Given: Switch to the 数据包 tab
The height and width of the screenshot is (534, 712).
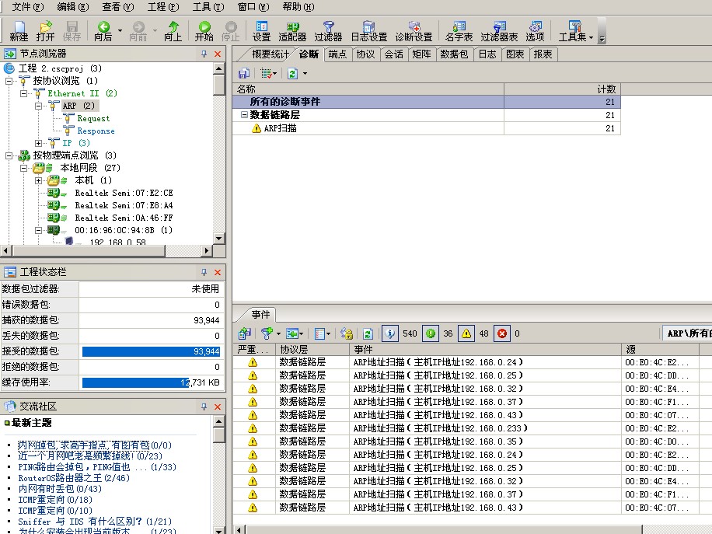Looking at the screenshot, I should pyautogui.click(x=454, y=54).
